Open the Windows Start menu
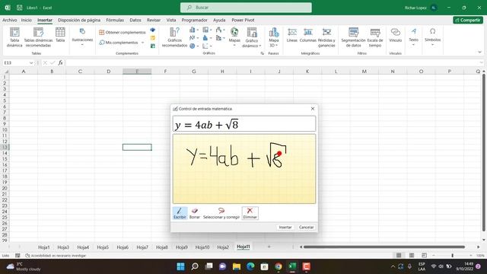487x274 pixels. pos(180,266)
